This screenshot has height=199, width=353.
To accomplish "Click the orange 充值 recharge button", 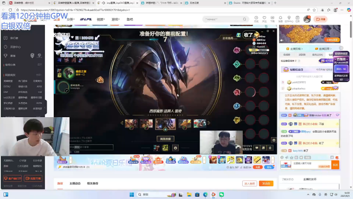I will click(258, 167).
